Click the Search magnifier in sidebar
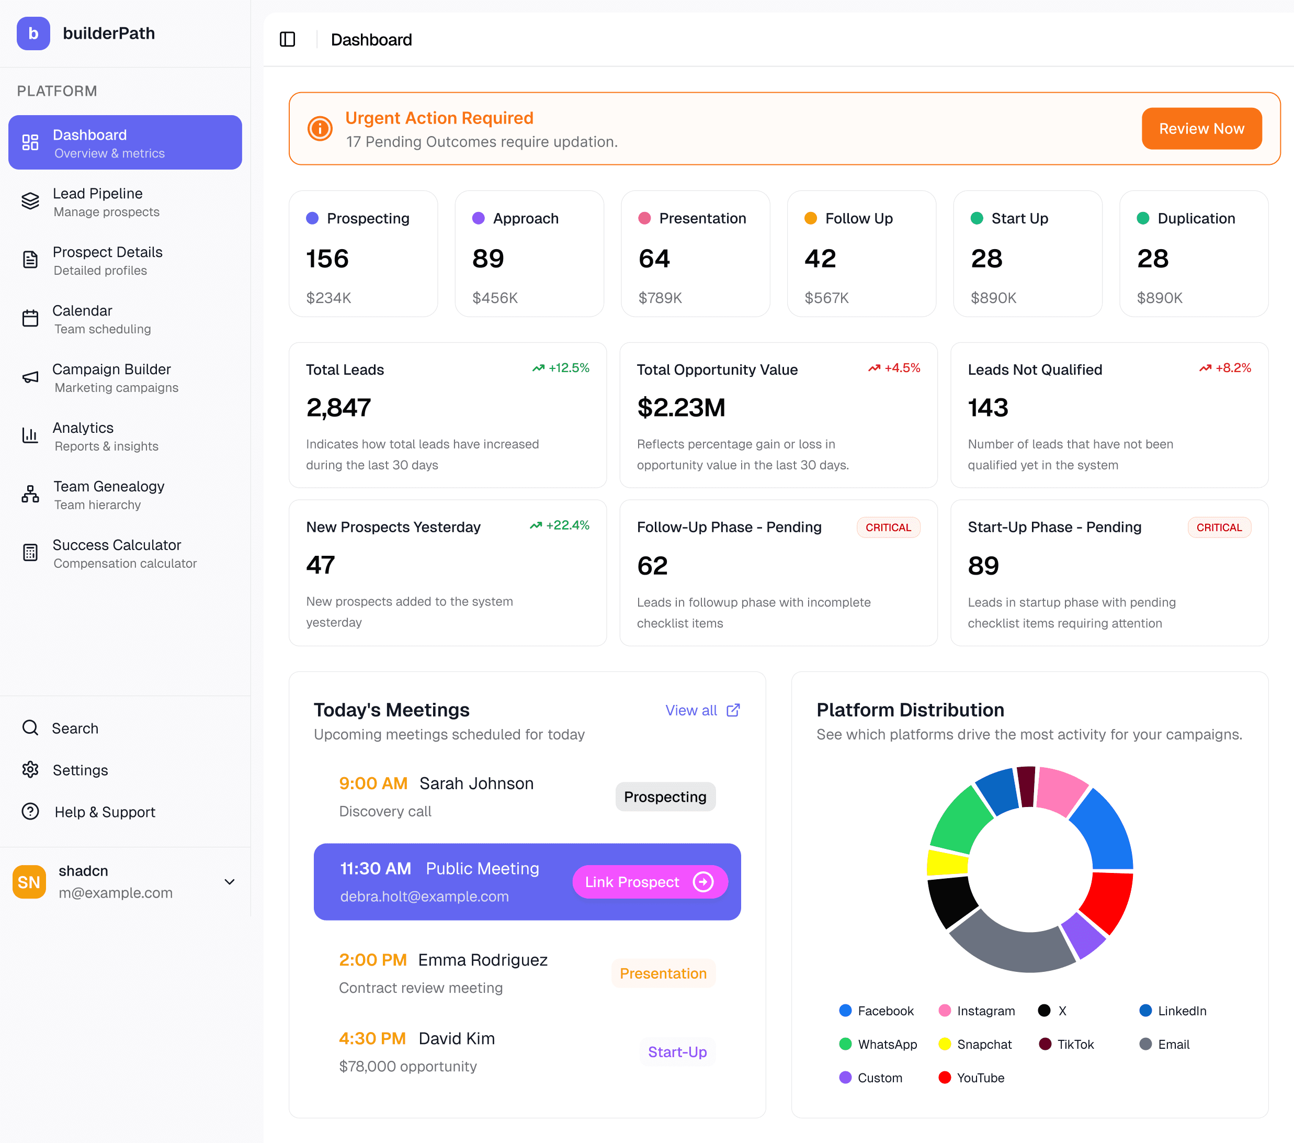Screen dimensions: 1294x1143 (x=30, y=727)
